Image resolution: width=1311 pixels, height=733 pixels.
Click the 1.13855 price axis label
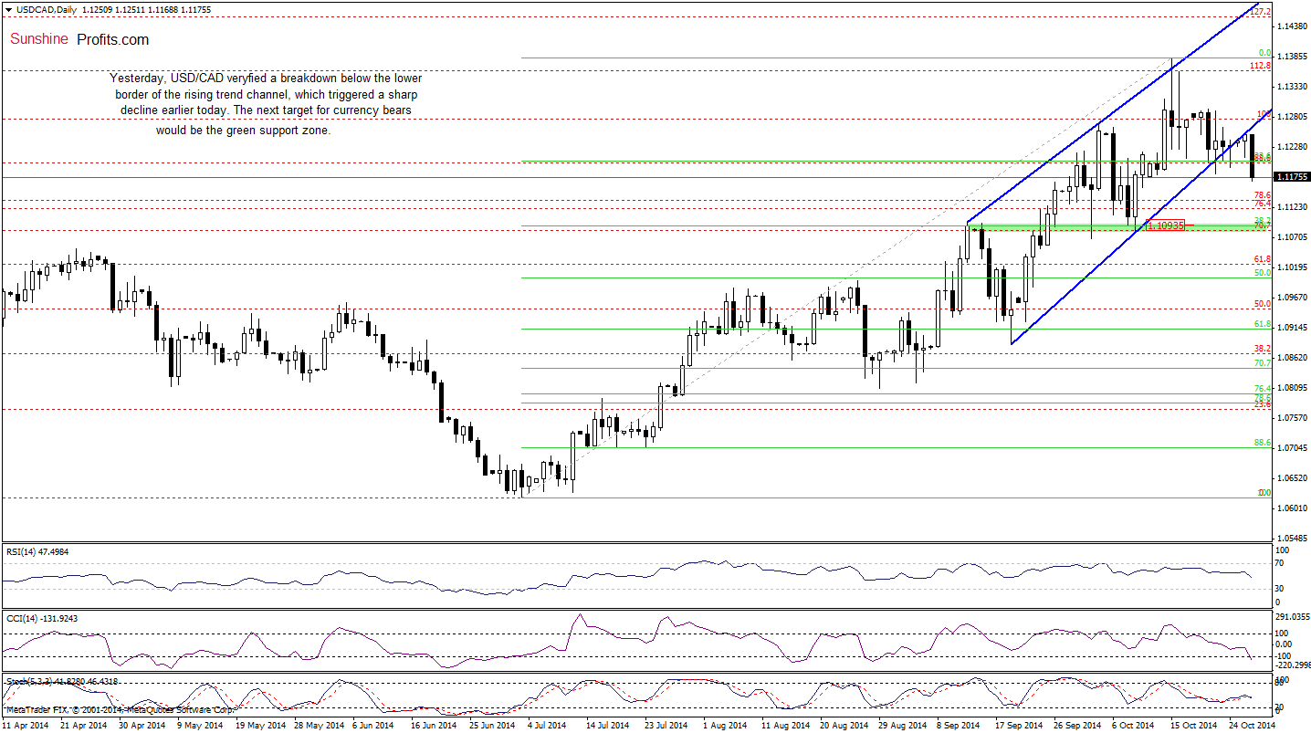click(1292, 57)
